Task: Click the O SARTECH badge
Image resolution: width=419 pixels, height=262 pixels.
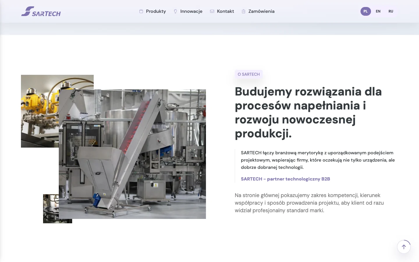Action: 249,74
